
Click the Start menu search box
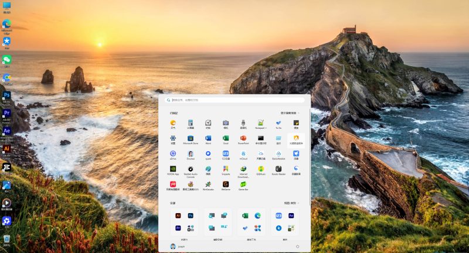235,100
